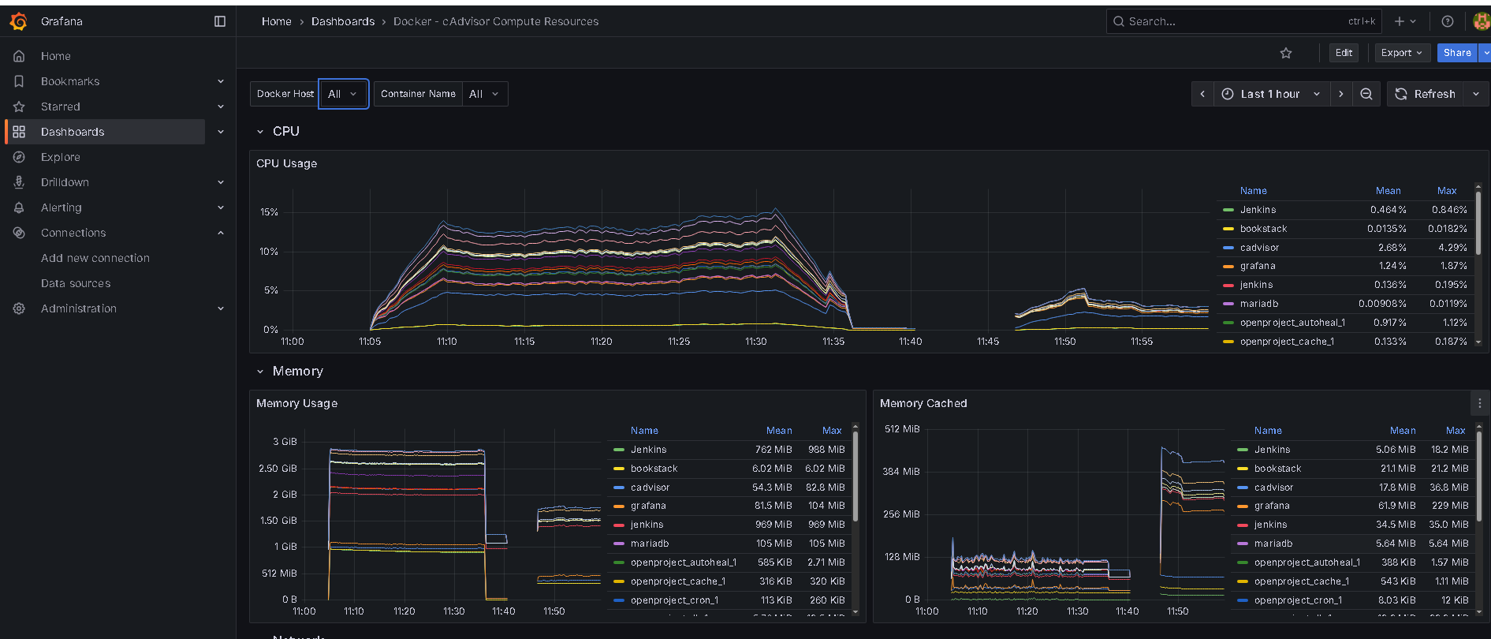The height and width of the screenshot is (639, 1491).
Task: Click Home in the sidebar
Action: click(56, 56)
